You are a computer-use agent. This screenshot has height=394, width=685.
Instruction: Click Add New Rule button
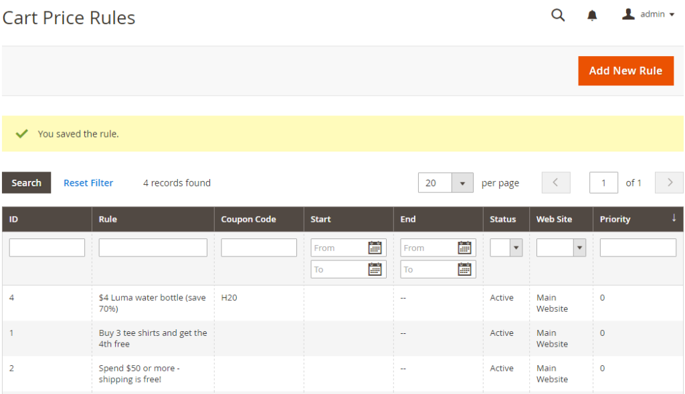coord(625,71)
